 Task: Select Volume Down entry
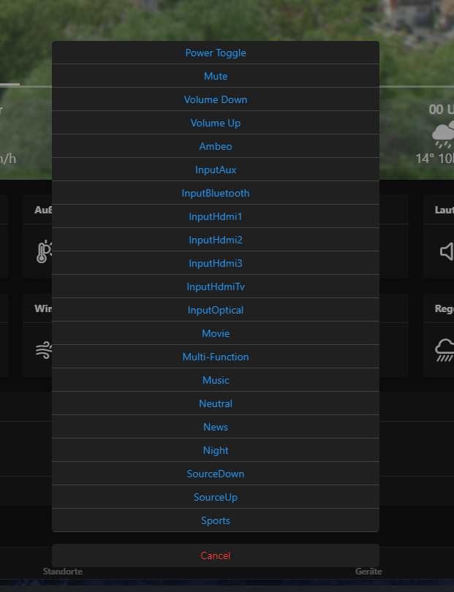215,99
